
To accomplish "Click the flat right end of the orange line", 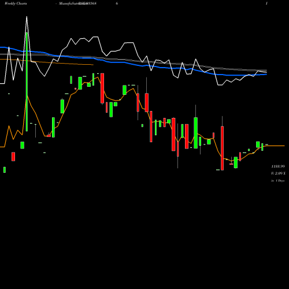I will pyautogui.click(x=276, y=146).
